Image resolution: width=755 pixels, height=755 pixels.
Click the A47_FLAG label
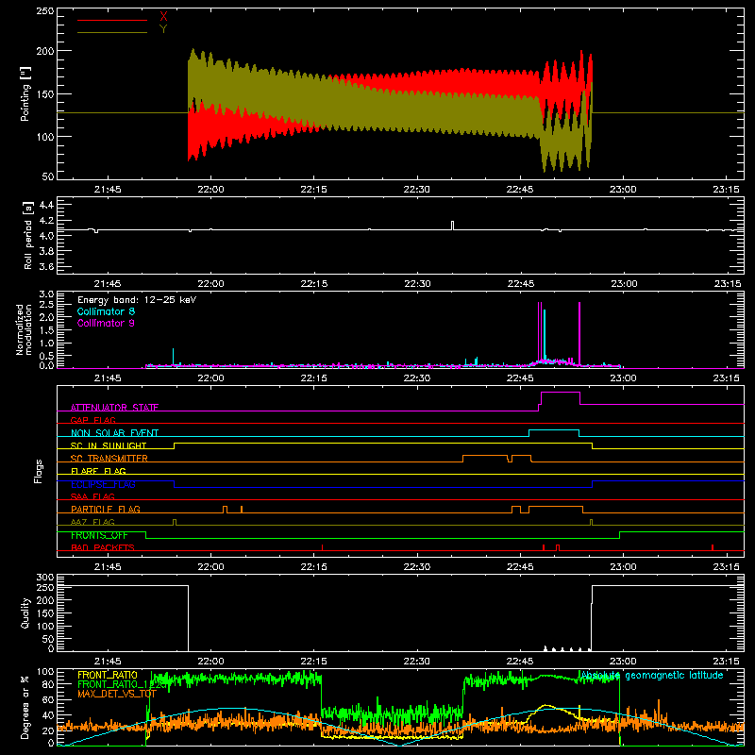(x=92, y=522)
